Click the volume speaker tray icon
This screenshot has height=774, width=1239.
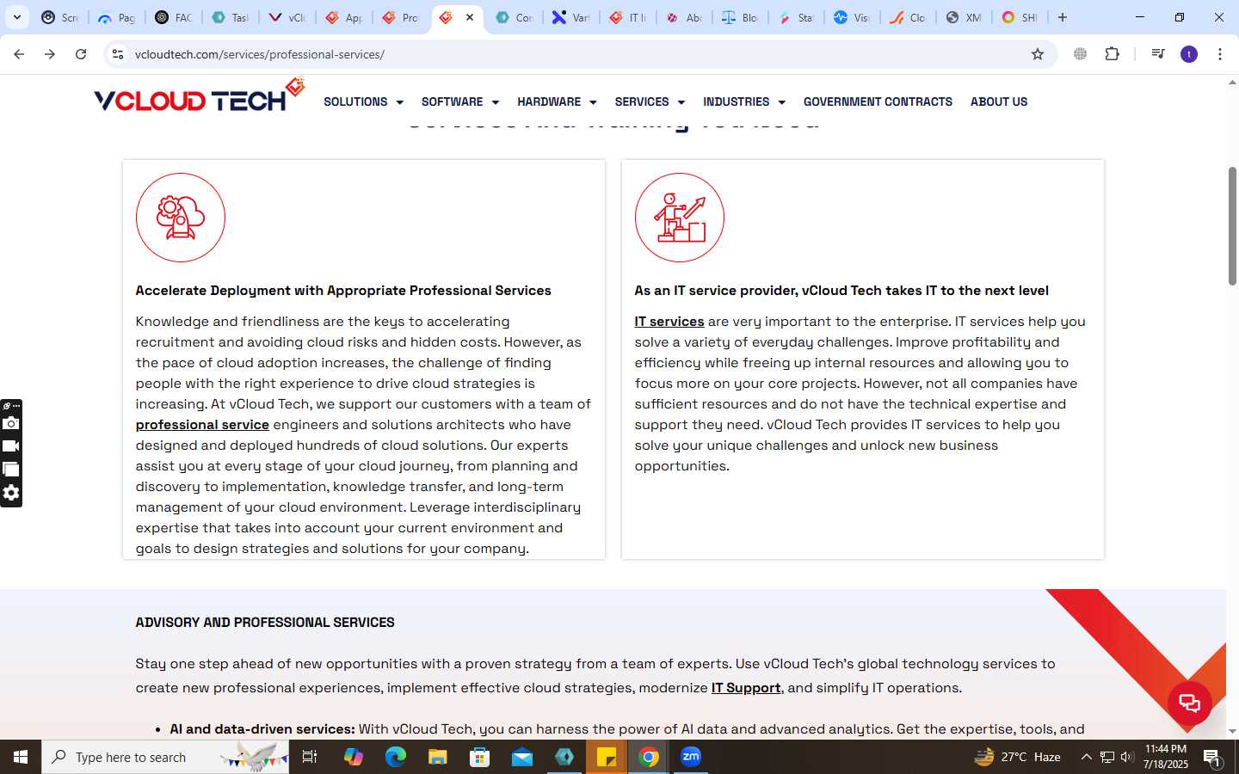(x=1127, y=757)
